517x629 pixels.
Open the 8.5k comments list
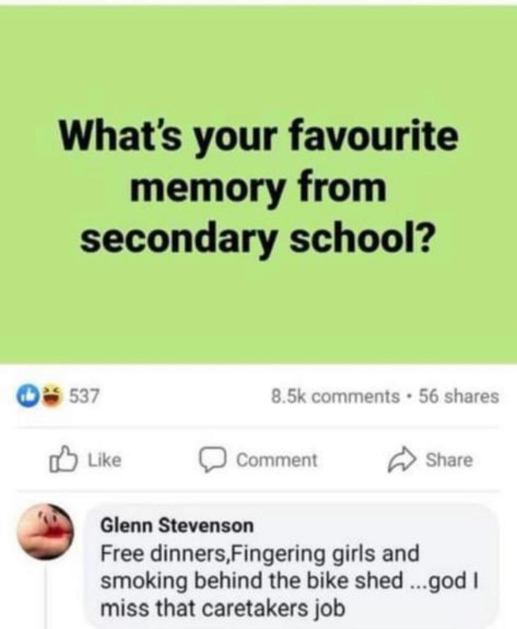335,397
